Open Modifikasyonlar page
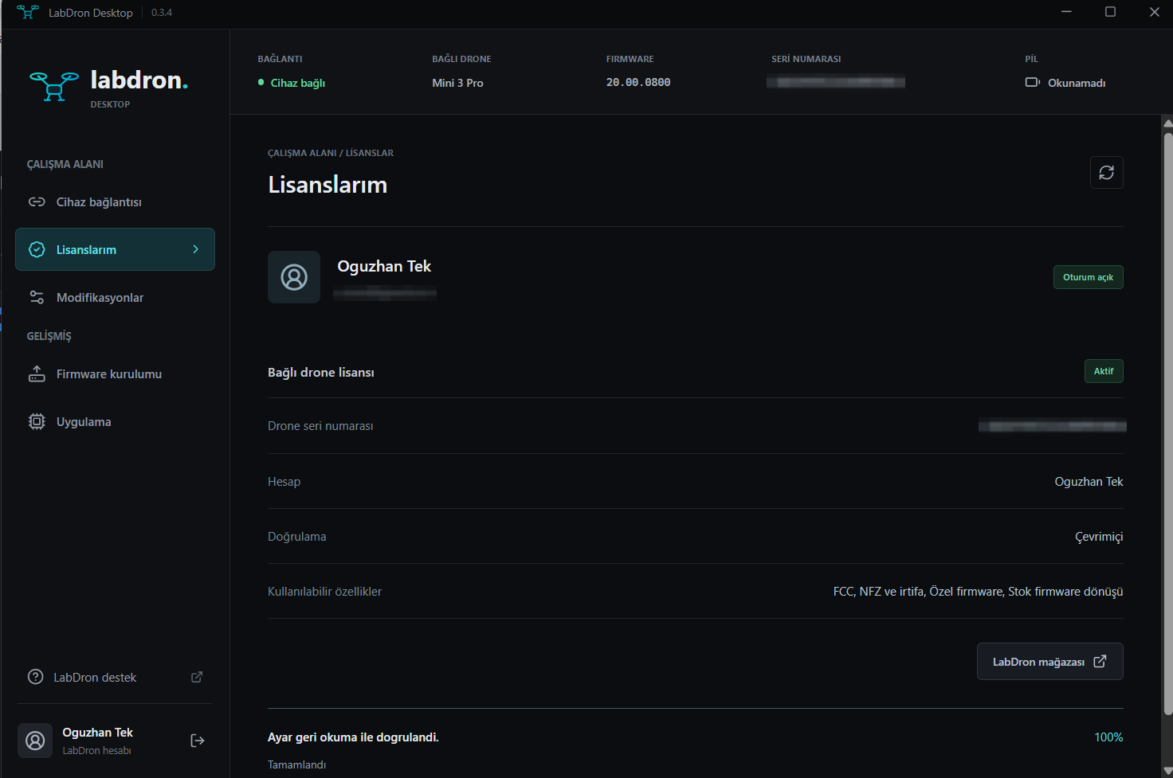Screen dimensions: 1173x778 115,298
